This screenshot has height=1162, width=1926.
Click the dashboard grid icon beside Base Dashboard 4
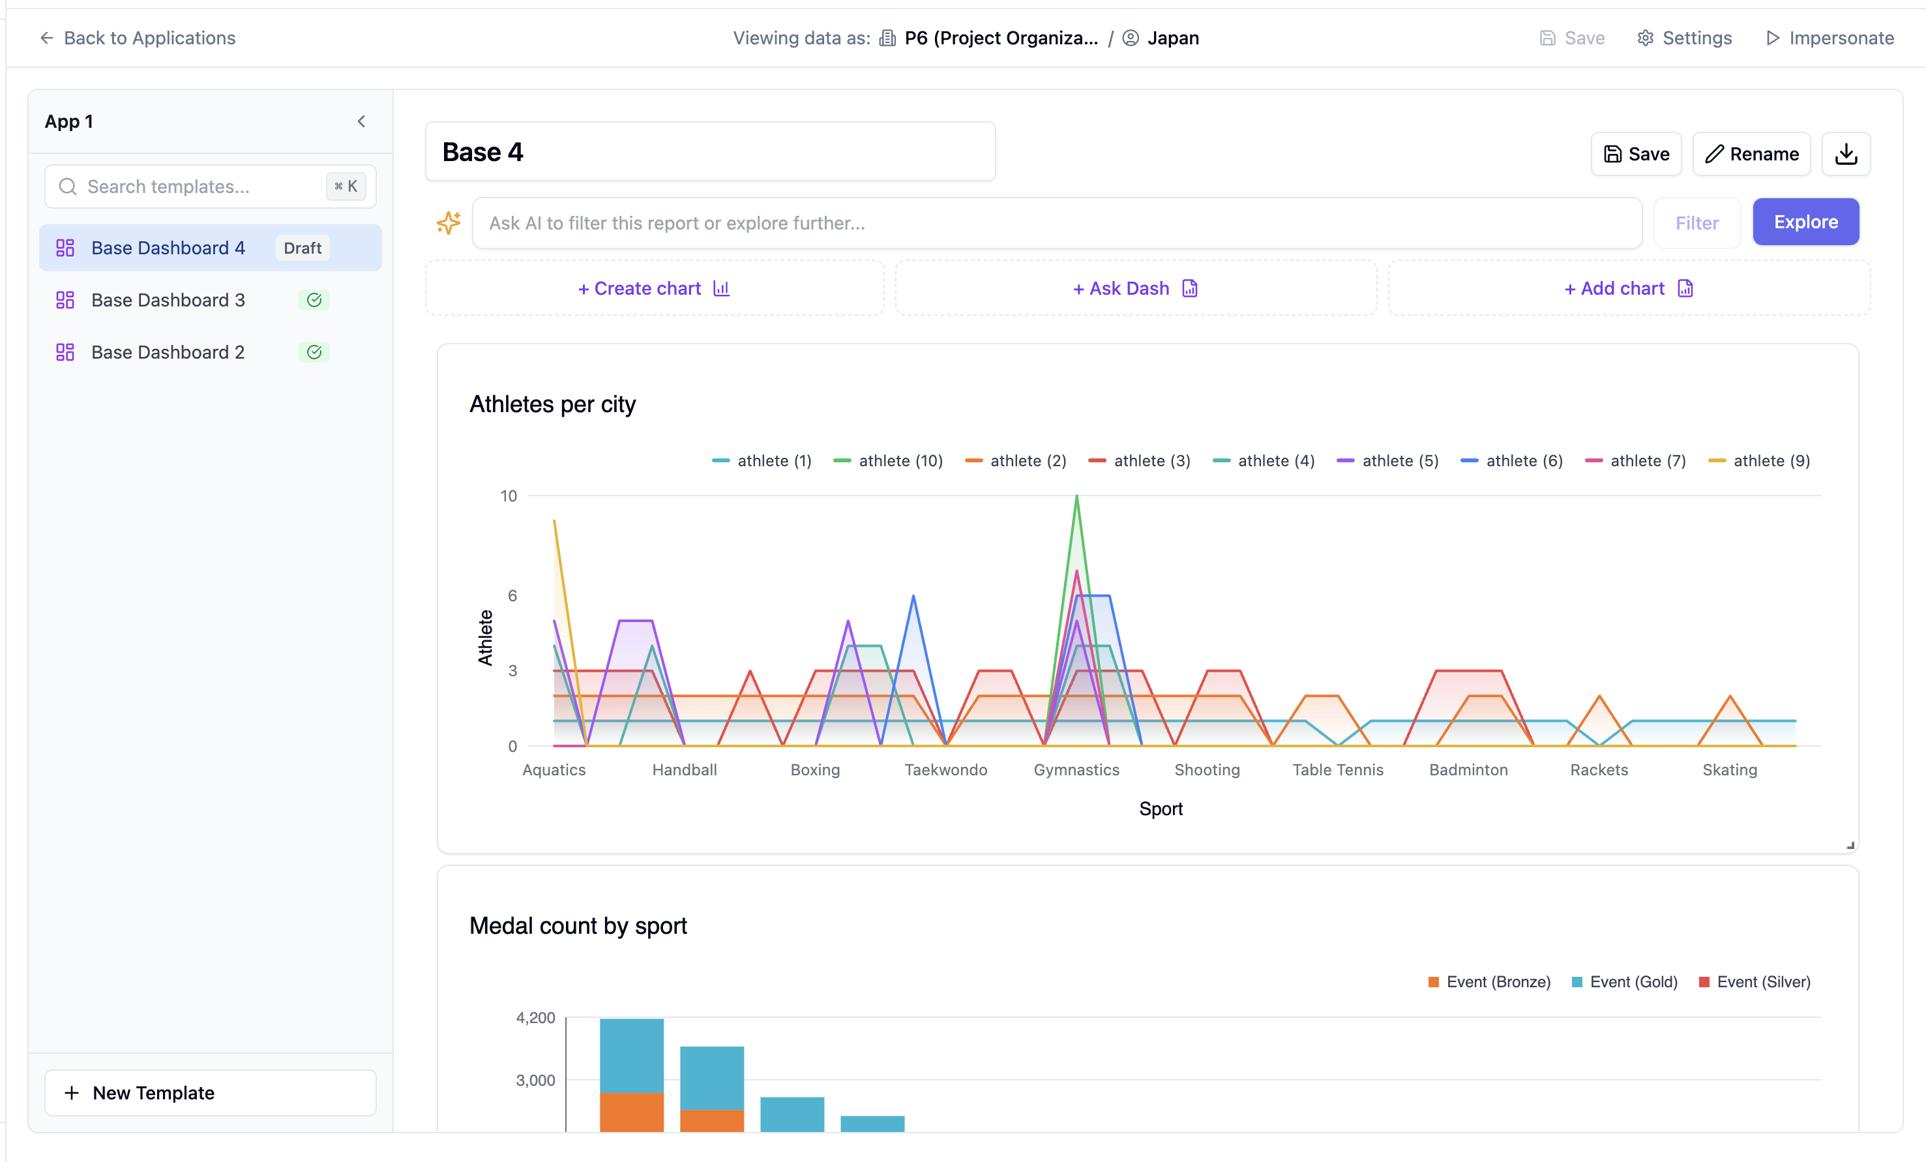[65, 247]
